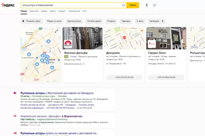
Task: Expand the map to fullscreen
Action: pos(57,31)
